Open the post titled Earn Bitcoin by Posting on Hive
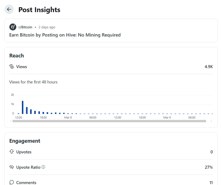221x185 pixels. (x=65, y=35)
